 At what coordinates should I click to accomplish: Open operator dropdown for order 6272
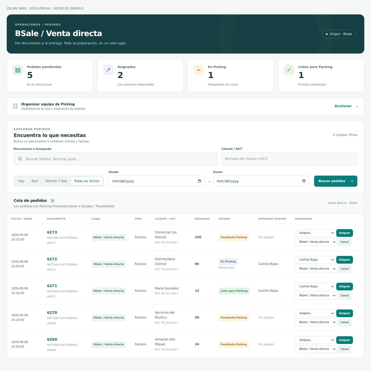point(315,260)
